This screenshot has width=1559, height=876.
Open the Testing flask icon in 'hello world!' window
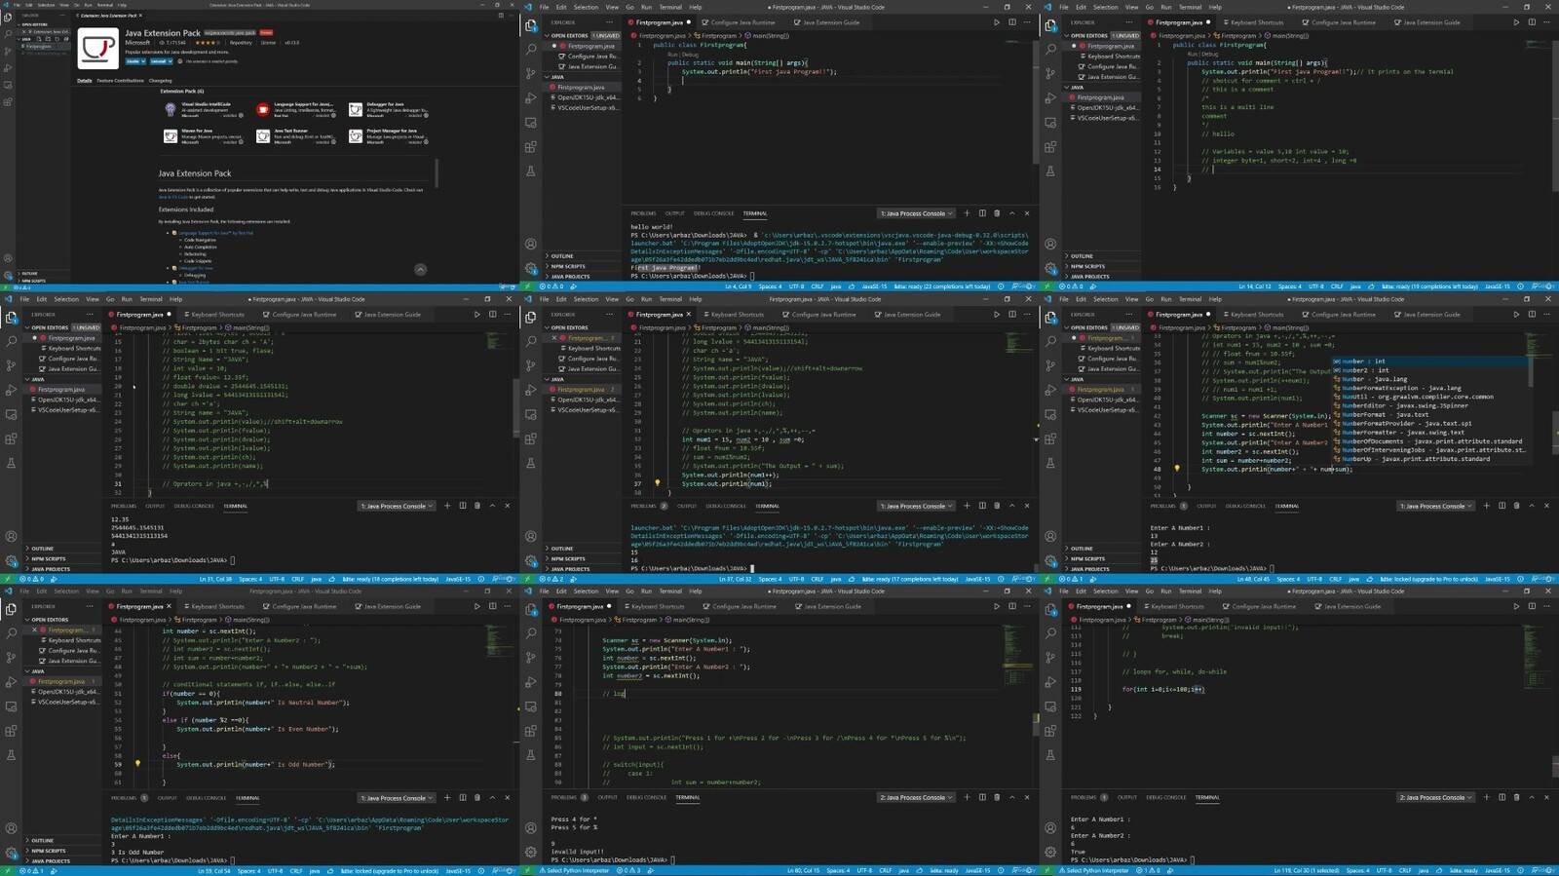coord(531,171)
